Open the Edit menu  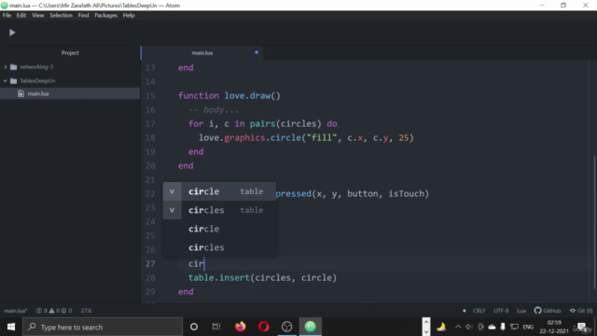[21, 15]
